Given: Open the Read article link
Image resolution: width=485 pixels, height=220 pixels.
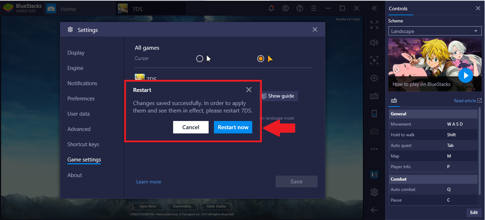Looking at the screenshot, I should click(468, 101).
